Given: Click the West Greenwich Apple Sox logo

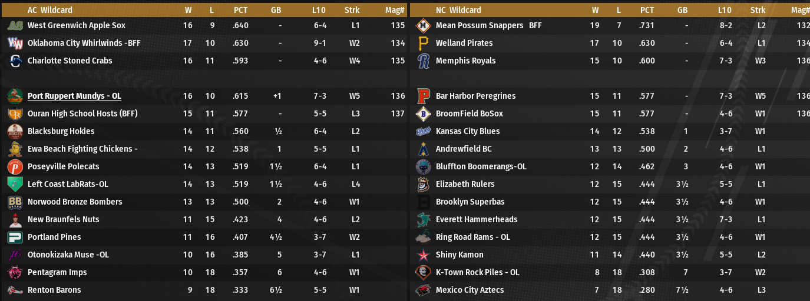Looking at the screenshot, I should pos(15,26).
